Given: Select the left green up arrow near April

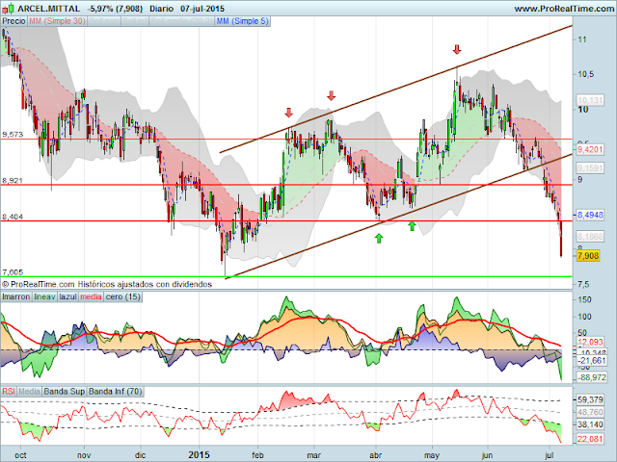Looking at the screenshot, I should click(379, 238).
